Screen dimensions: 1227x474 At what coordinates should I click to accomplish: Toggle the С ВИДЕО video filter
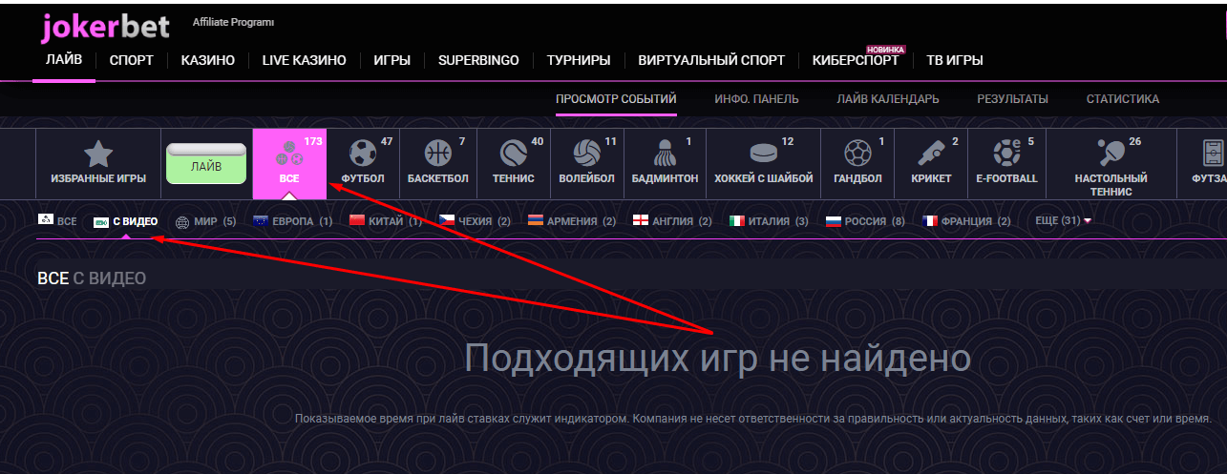(125, 221)
